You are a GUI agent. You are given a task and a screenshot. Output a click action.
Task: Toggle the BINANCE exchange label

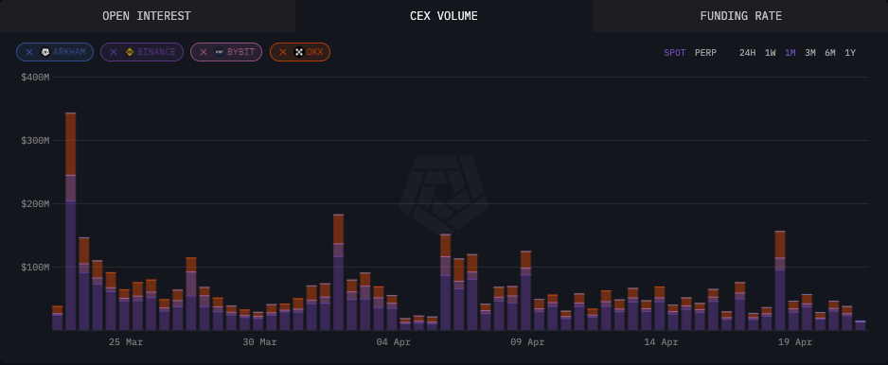click(156, 52)
